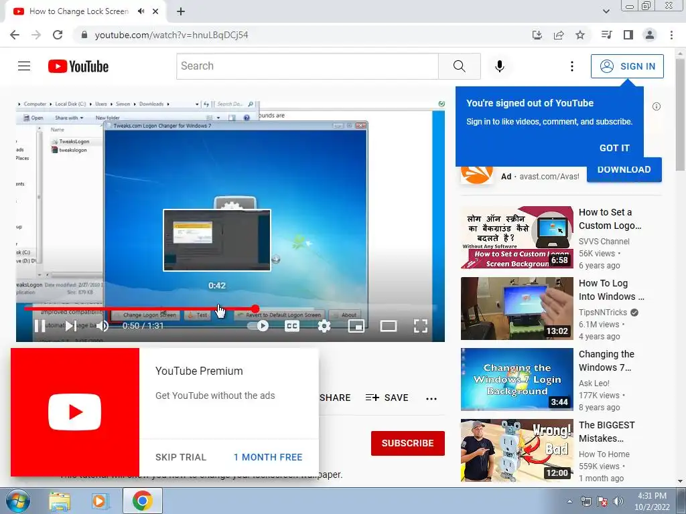
Task: Open ad info icon
Action: [x=657, y=106]
